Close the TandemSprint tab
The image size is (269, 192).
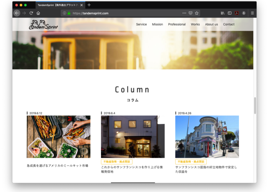(x=81, y=5)
